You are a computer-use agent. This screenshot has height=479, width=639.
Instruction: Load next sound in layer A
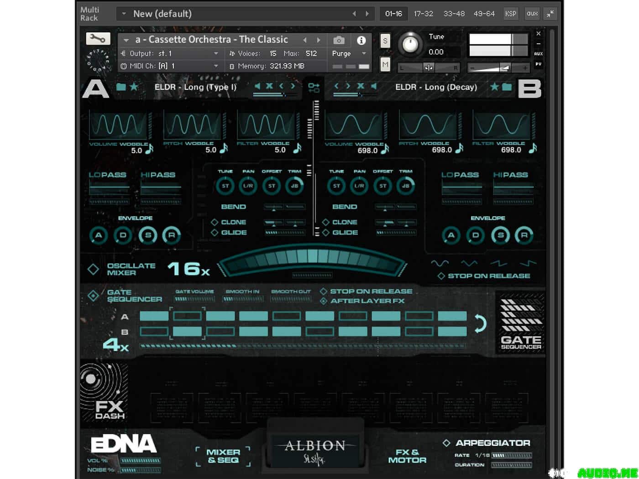(293, 86)
